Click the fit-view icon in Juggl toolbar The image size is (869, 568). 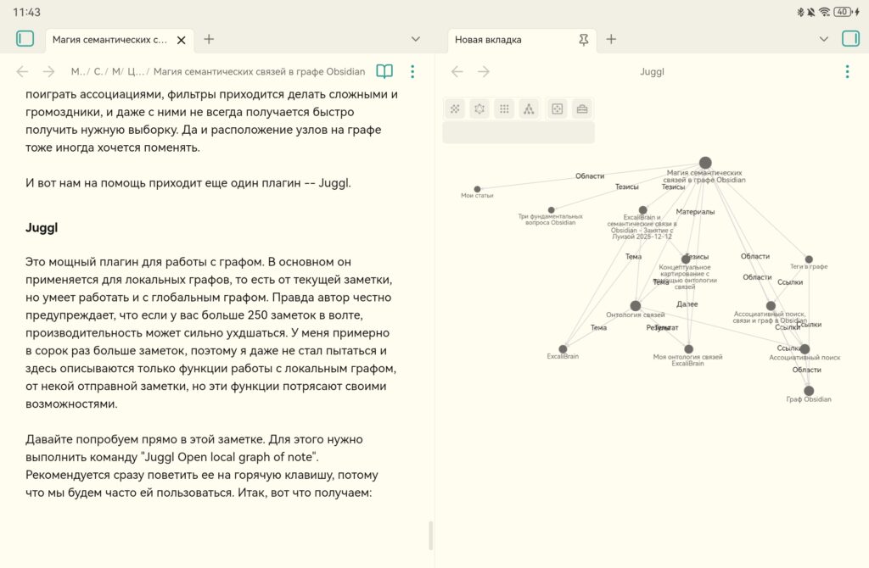pyautogui.click(x=557, y=109)
